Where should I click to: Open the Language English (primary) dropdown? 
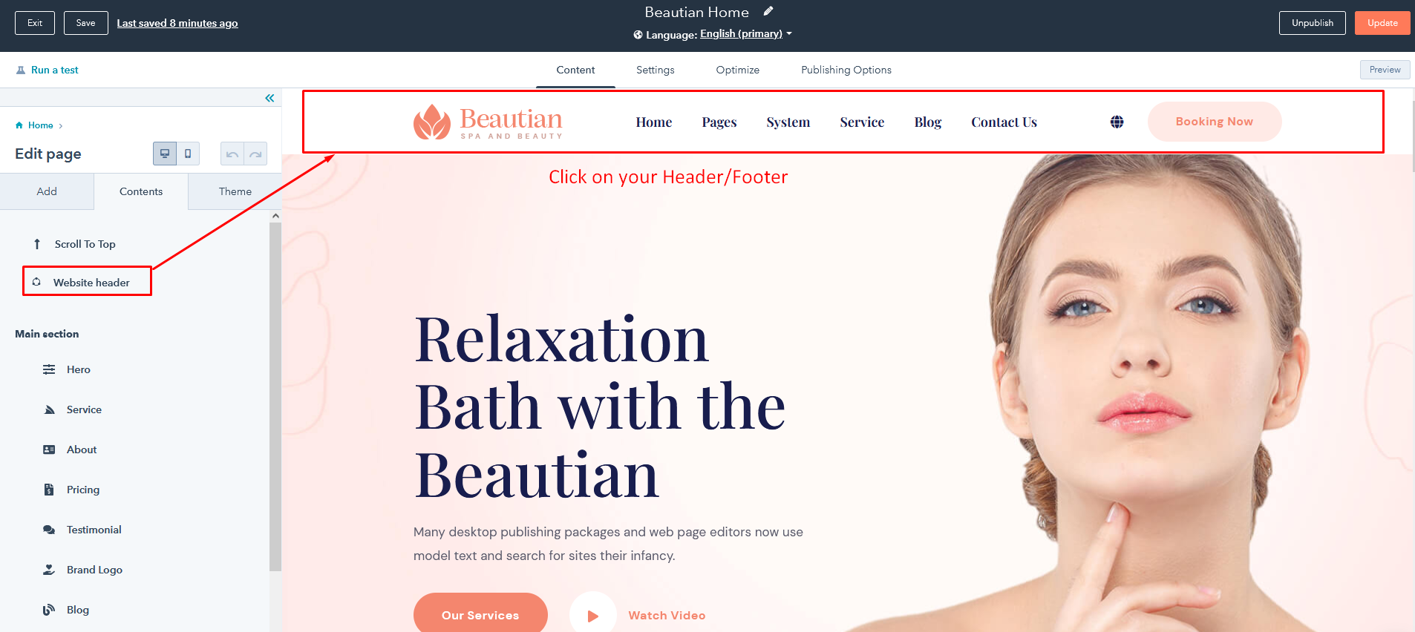pyautogui.click(x=746, y=34)
